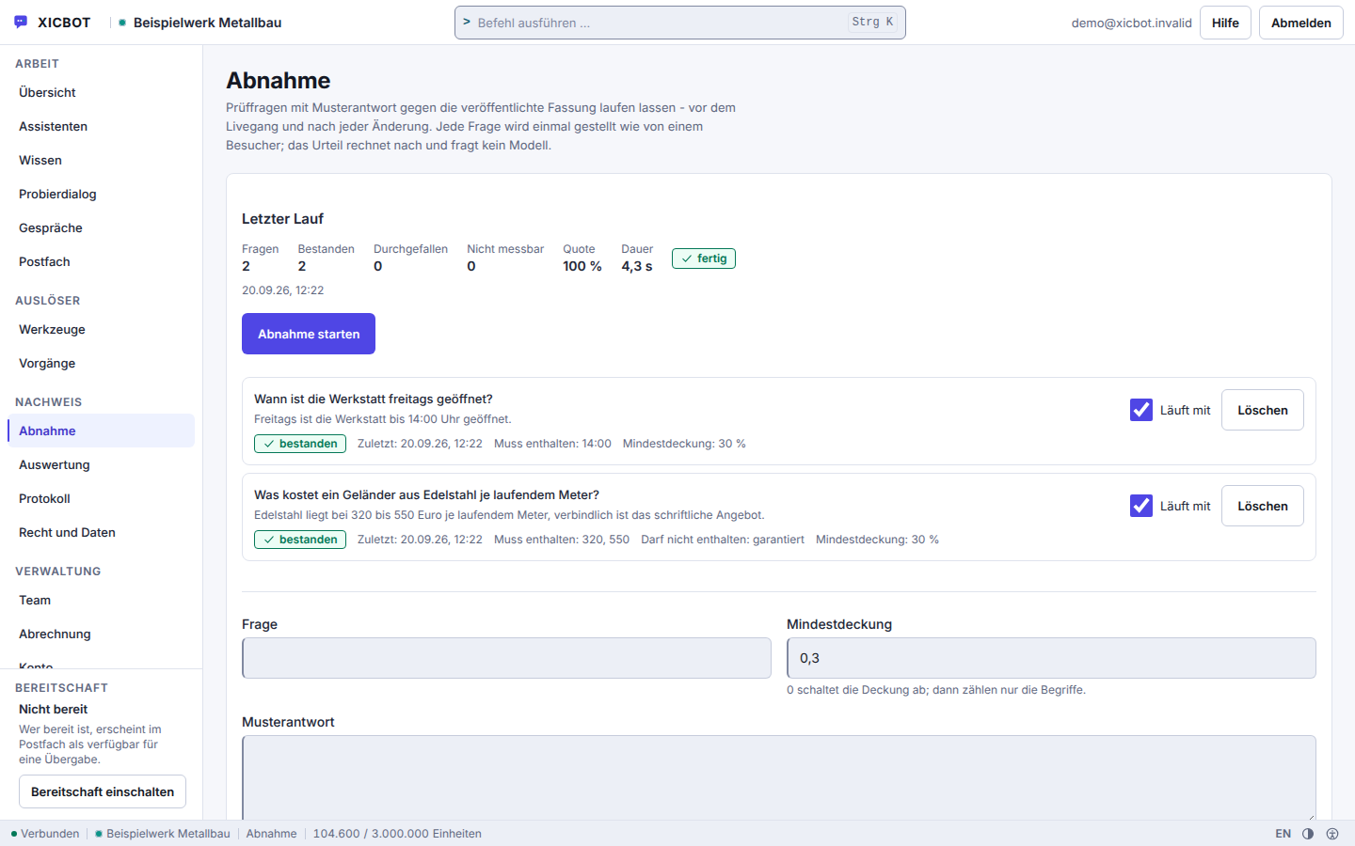Click the Hilfe button
This screenshot has height=846, width=1355.
(x=1225, y=23)
